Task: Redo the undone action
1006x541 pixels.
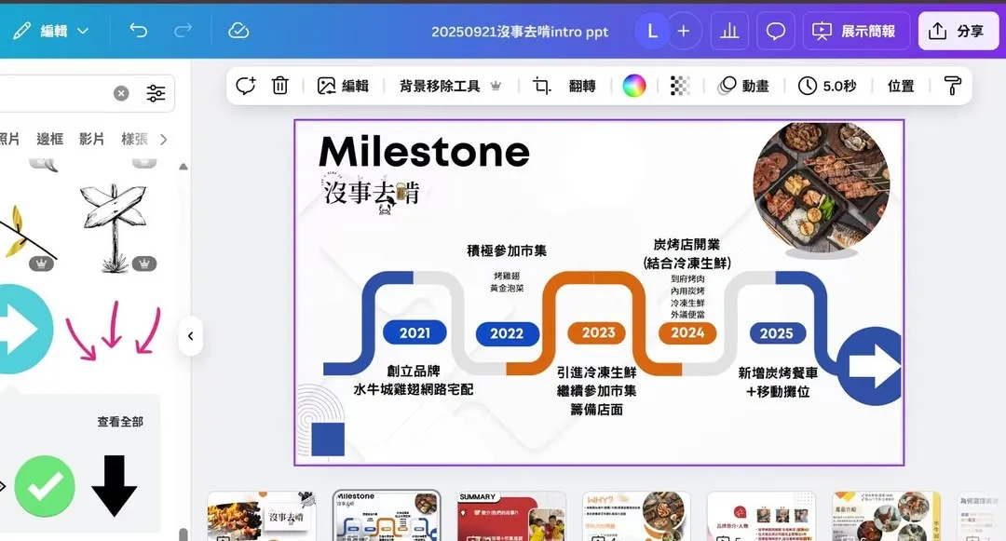Action: pyautogui.click(x=184, y=31)
